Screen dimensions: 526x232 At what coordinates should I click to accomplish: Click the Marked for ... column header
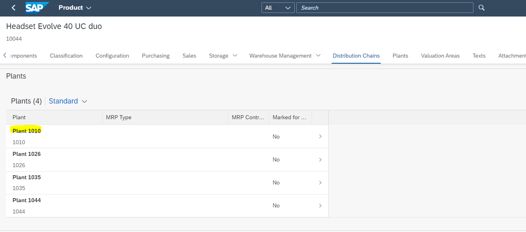(x=289, y=117)
